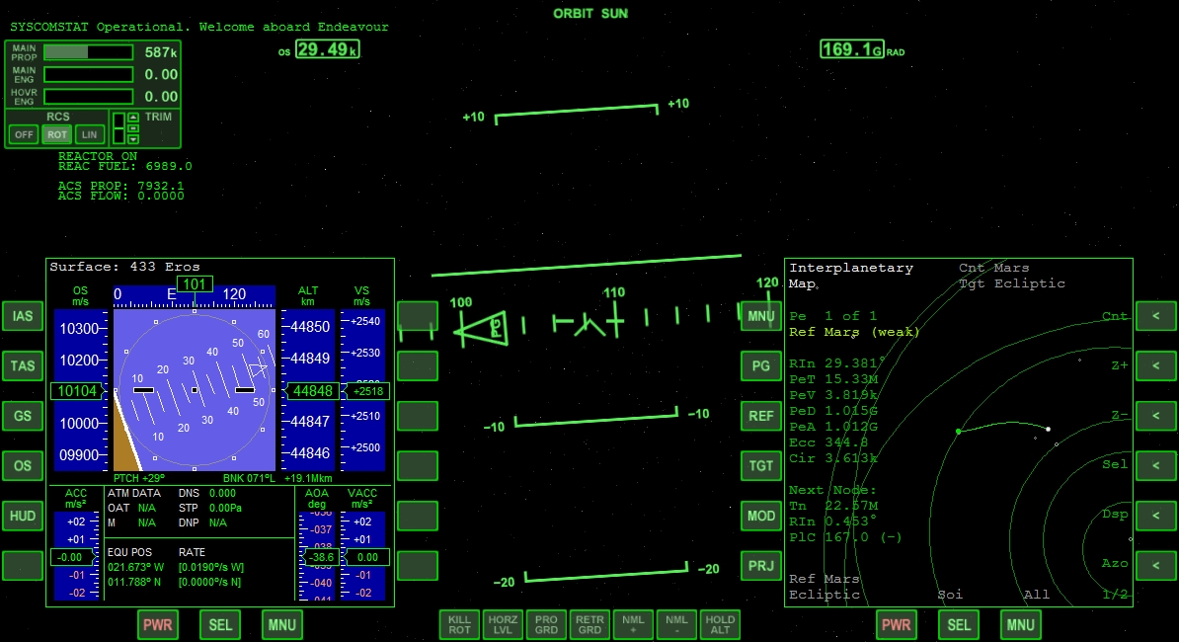Click the HOVR ENG throttle bar
1179x642 pixels.
click(x=88, y=96)
